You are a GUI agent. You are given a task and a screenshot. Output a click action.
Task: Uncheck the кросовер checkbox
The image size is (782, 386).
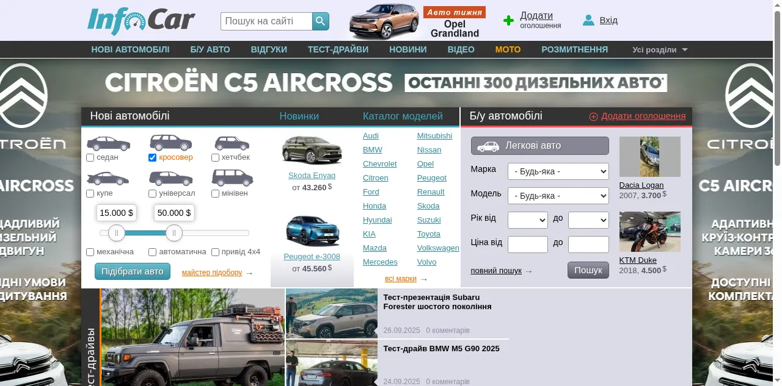153,157
